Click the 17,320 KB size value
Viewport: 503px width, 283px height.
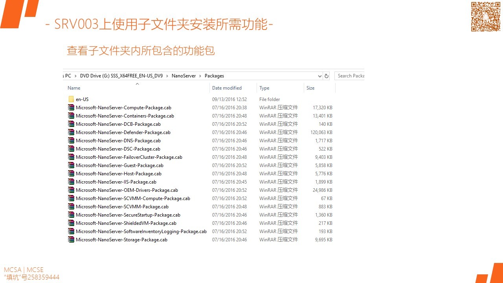(323, 108)
